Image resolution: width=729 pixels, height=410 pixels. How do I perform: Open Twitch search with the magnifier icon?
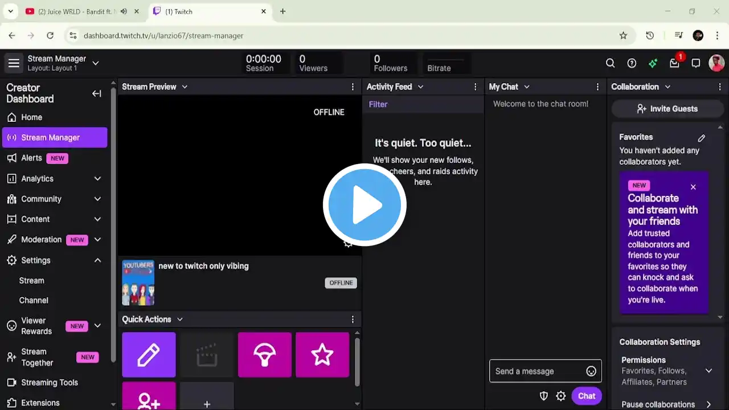[x=610, y=63]
